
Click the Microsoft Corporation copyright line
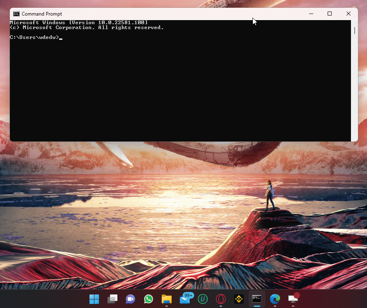tap(87, 27)
